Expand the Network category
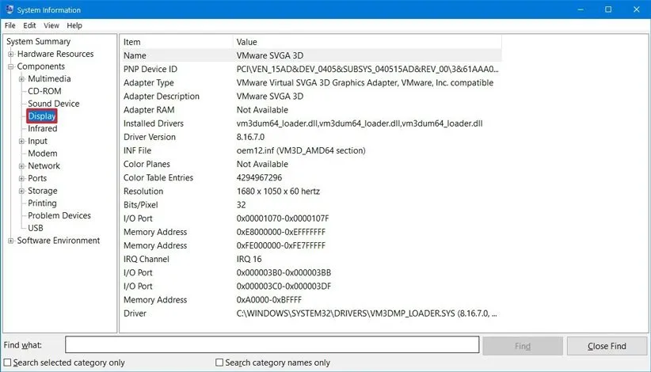 [21, 166]
